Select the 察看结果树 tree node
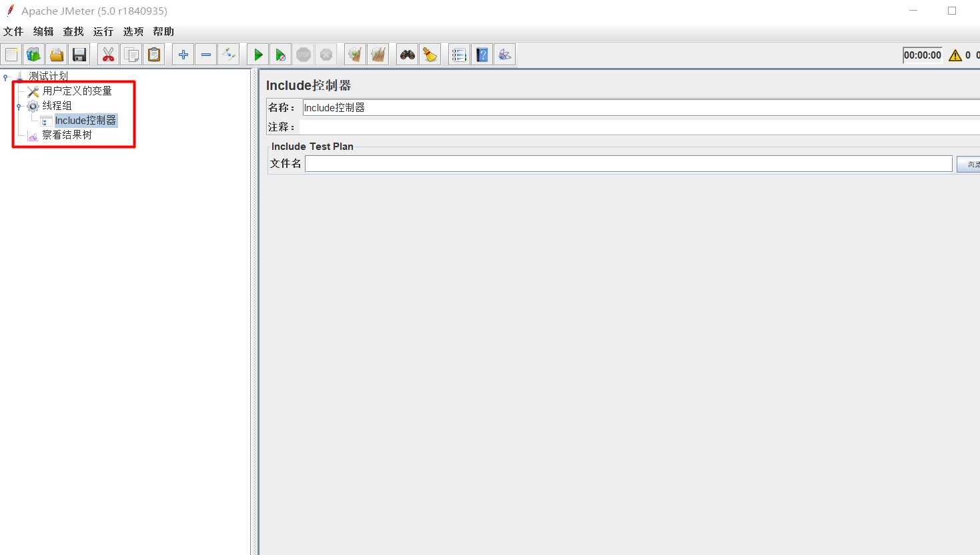The height and width of the screenshot is (555, 980). click(x=67, y=135)
